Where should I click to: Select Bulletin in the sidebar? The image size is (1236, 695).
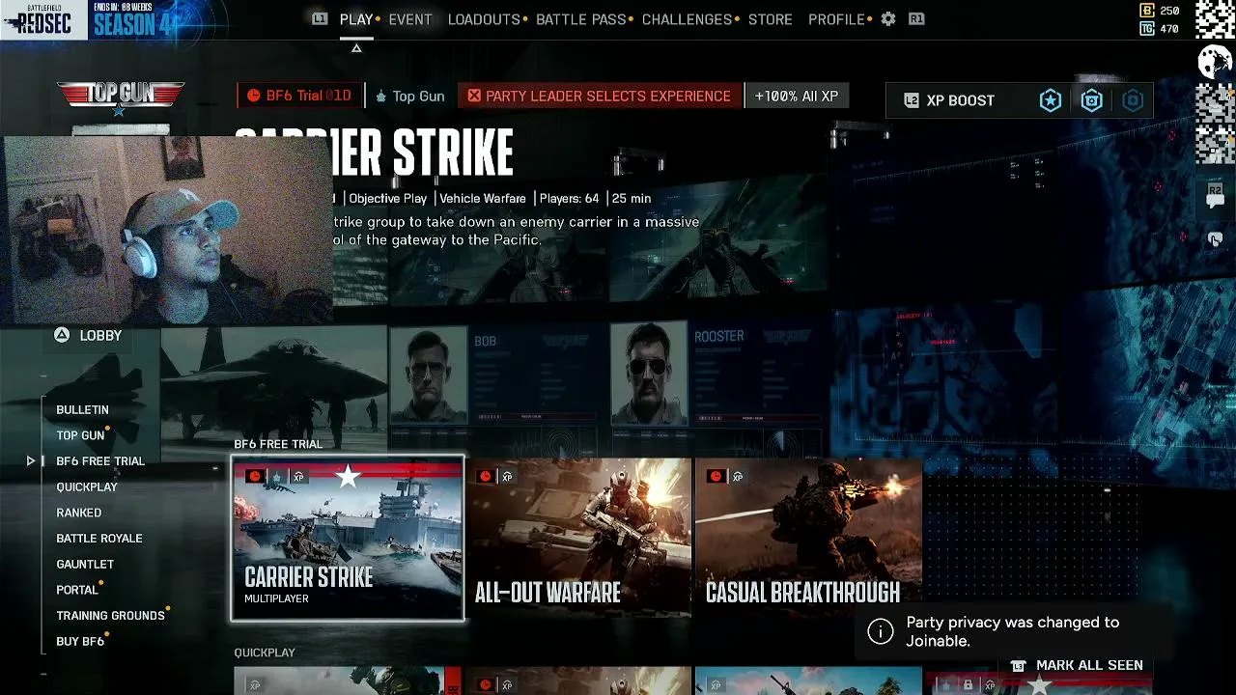(82, 410)
